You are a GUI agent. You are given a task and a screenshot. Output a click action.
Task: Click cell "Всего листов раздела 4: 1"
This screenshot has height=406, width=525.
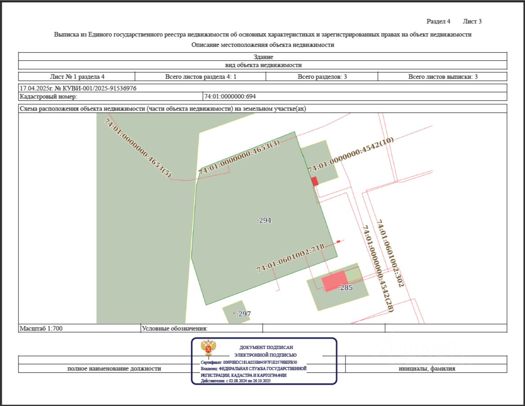coord(201,76)
